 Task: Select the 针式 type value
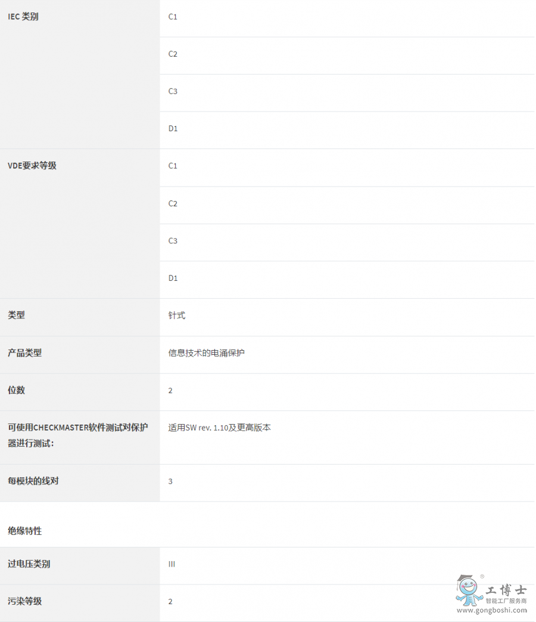click(x=177, y=315)
